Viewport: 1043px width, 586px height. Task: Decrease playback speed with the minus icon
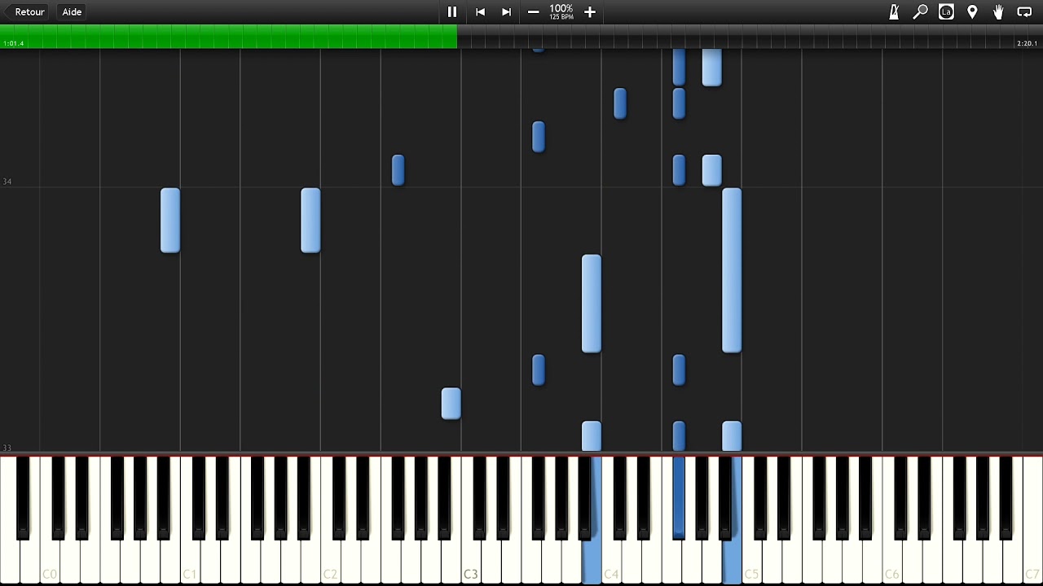coord(533,11)
